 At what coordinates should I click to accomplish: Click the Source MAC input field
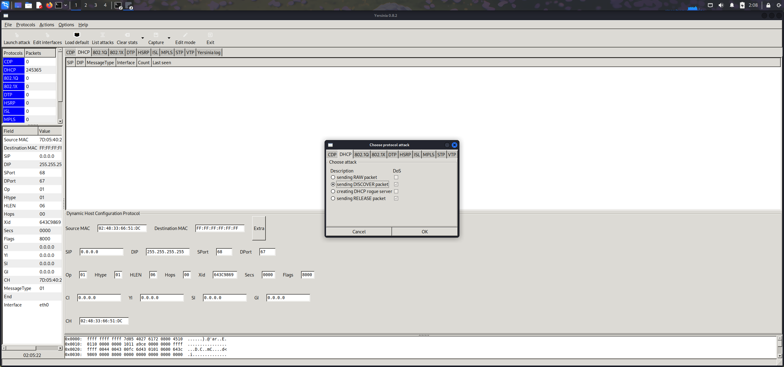pos(122,228)
